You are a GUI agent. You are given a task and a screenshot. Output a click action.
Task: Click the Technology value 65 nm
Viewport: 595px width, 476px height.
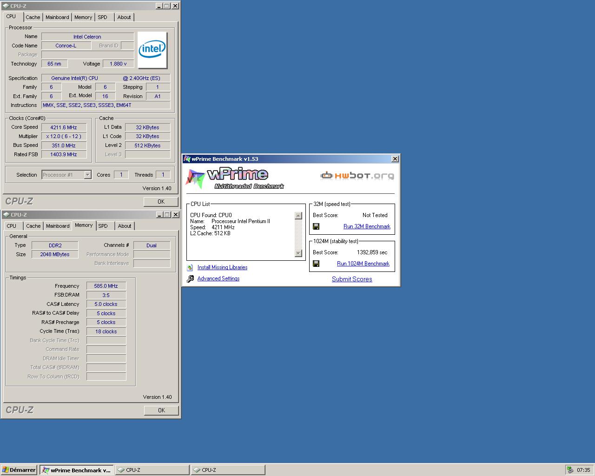54,64
